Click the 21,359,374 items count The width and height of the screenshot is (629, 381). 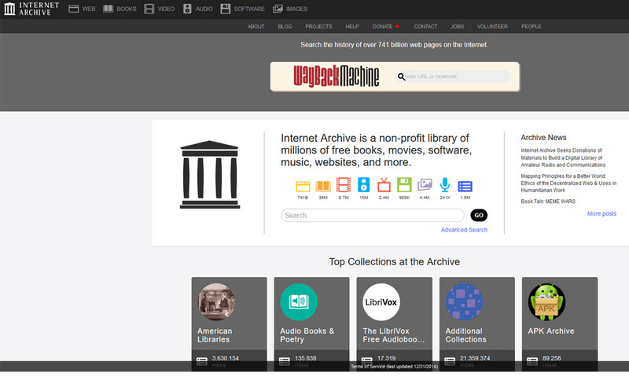[475, 358]
